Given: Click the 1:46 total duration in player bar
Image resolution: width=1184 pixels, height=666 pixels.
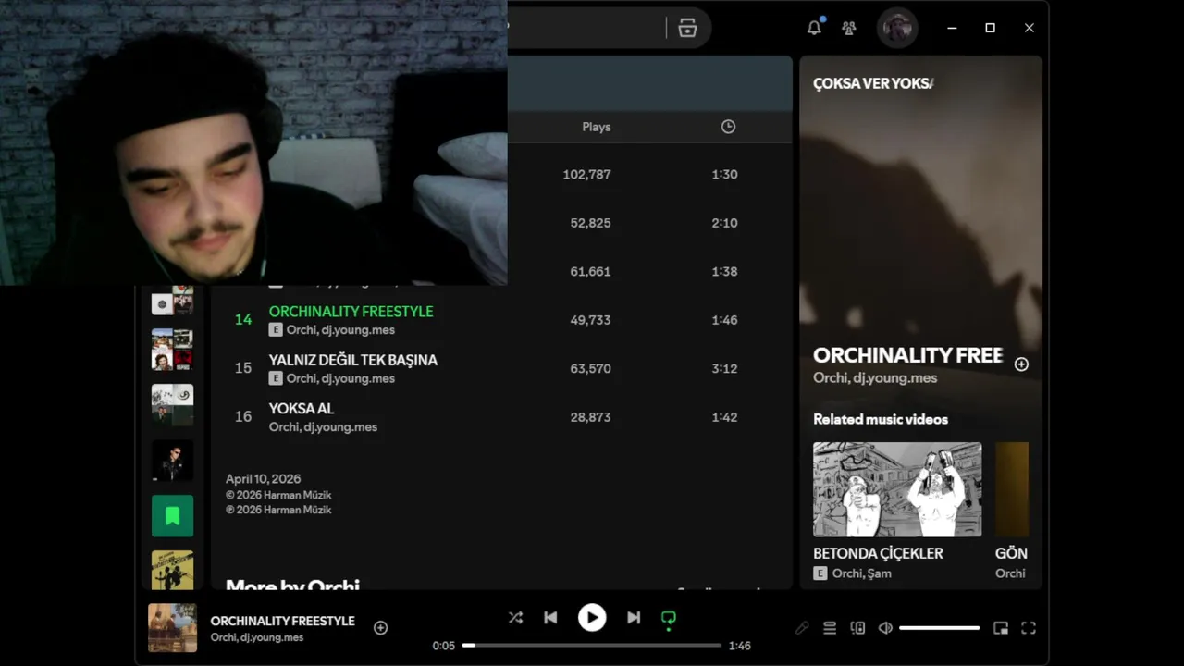Looking at the screenshot, I should click(x=739, y=646).
